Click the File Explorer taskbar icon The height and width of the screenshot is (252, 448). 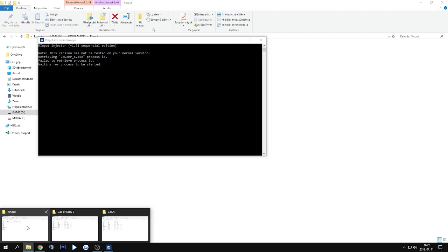coord(29,247)
